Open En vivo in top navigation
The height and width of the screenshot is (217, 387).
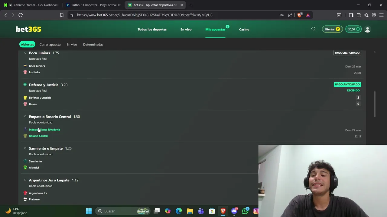click(x=186, y=29)
